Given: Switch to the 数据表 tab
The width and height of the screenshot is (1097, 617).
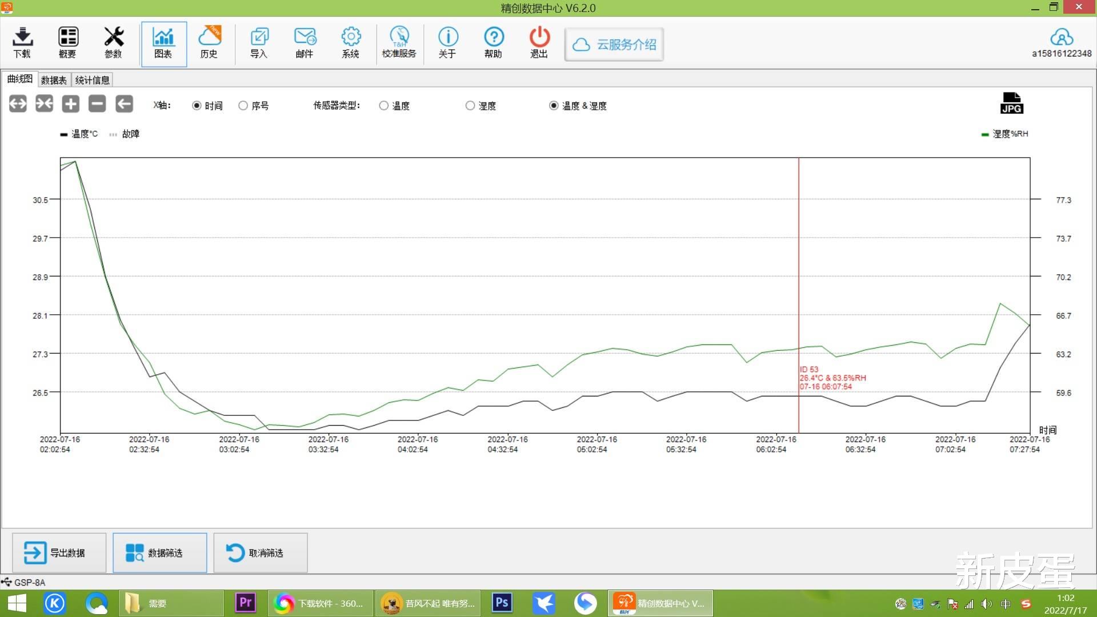Looking at the screenshot, I should click(x=54, y=80).
